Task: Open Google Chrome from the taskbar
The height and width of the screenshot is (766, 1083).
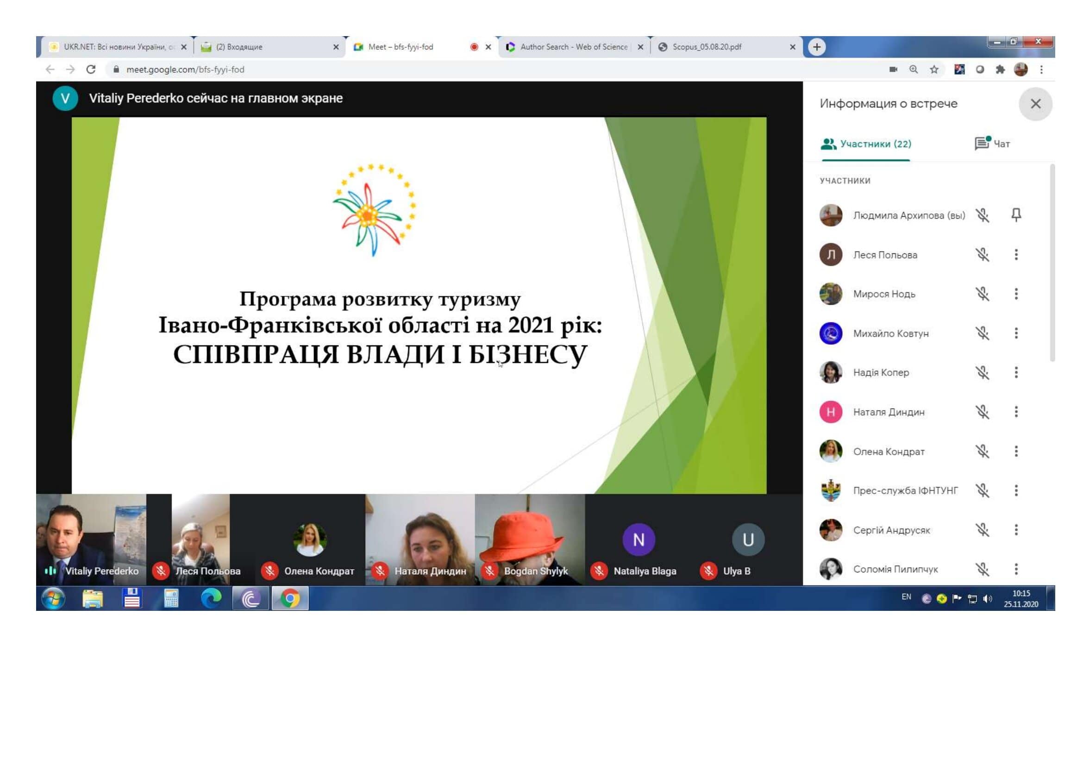Action: click(x=290, y=599)
